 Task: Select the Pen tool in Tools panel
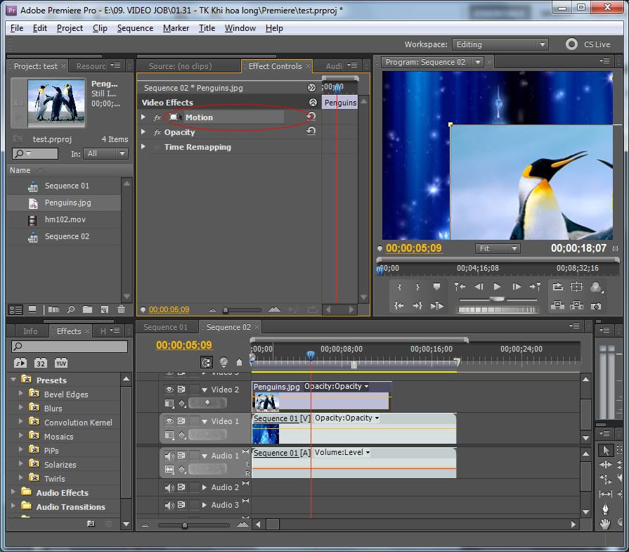pyautogui.click(x=605, y=509)
